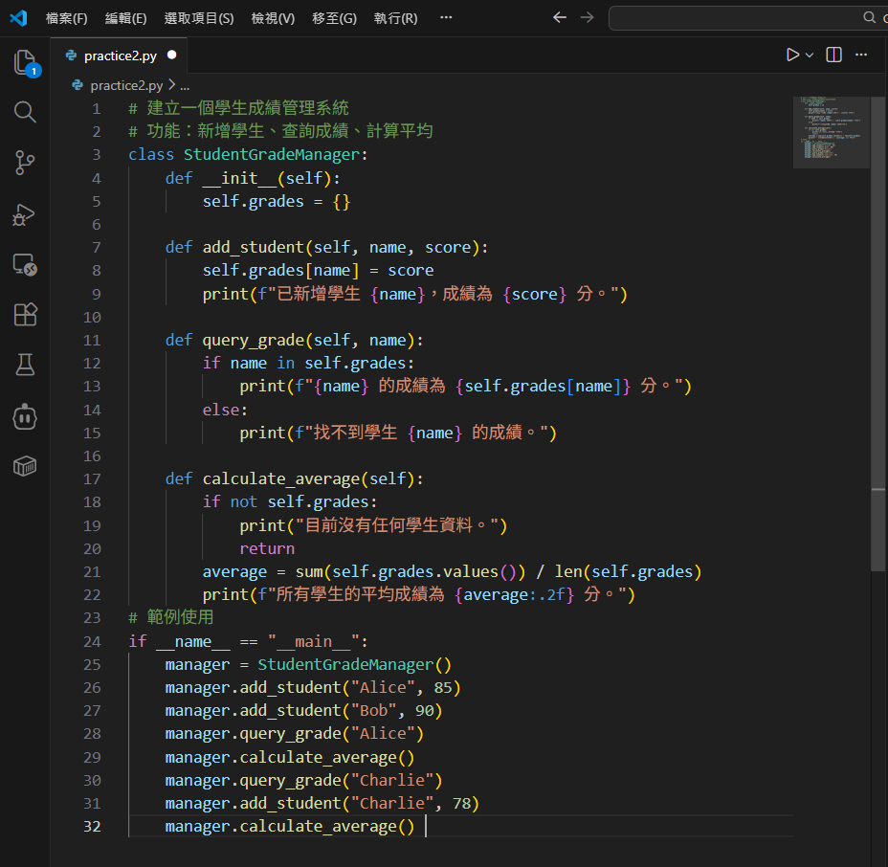Select the practice2.py editor tab
The image size is (888, 867).
pos(120,56)
